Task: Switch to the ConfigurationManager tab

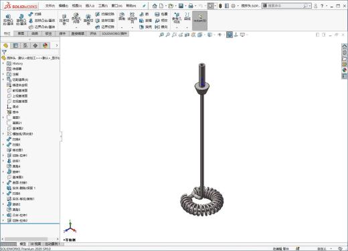Action: [25, 45]
